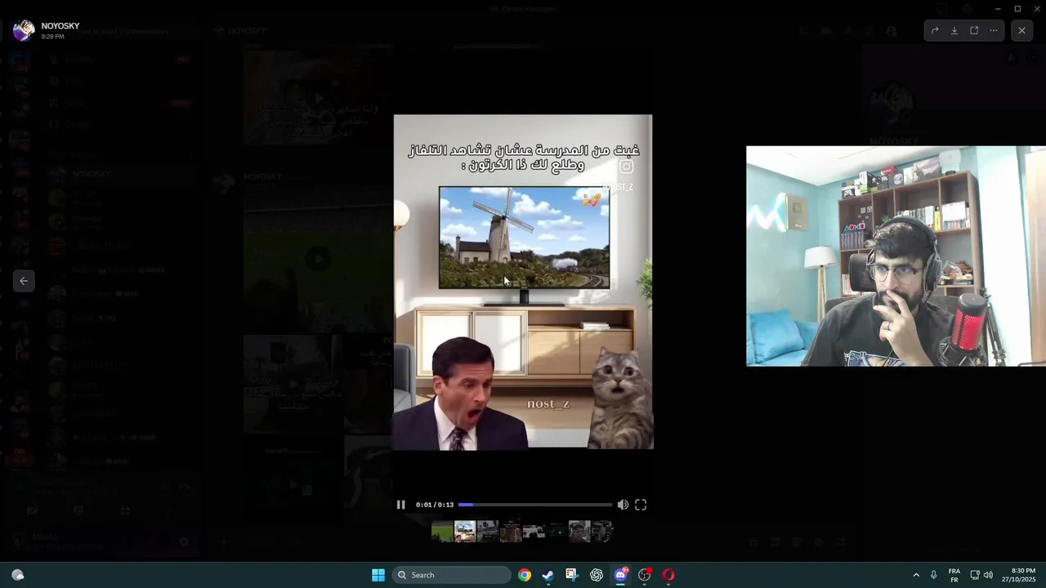Select the seventh thumbnail in carousel
This screenshot has width=1046, height=588.
tap(579, 532)
